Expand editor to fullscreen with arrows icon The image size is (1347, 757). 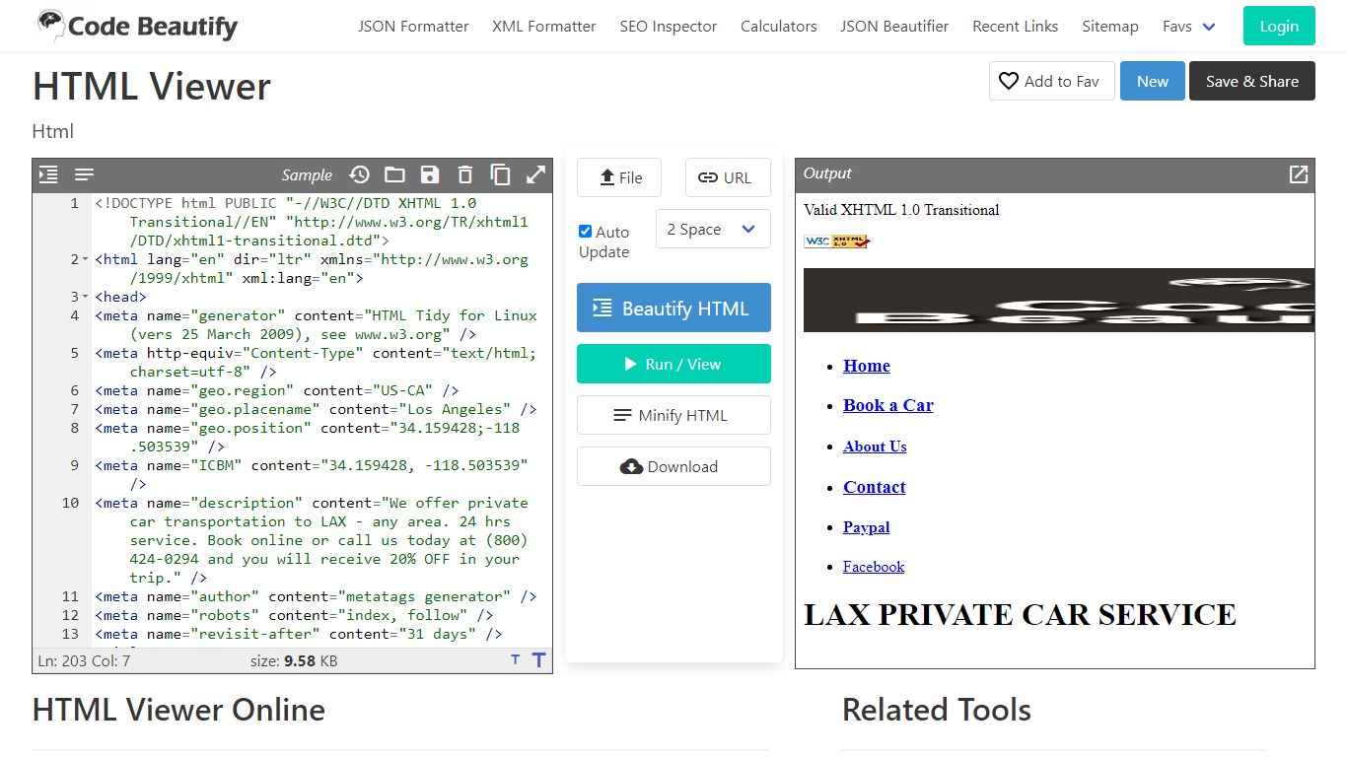click(535, 174)
